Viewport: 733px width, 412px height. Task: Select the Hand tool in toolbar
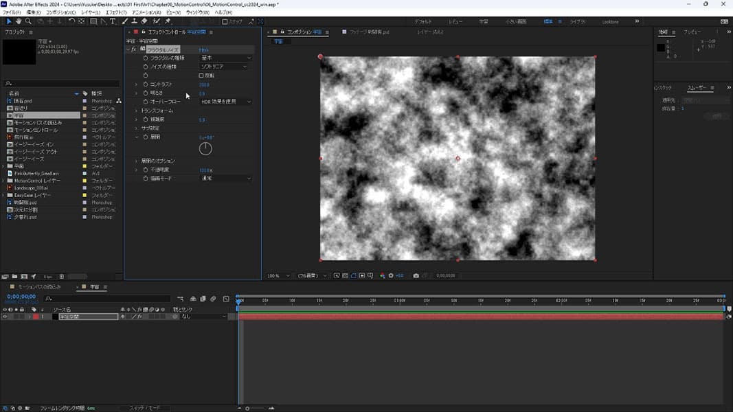click(x=19, y=21)
